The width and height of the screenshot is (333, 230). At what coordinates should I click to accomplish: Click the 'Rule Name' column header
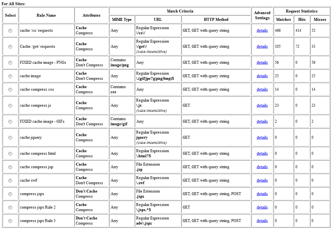click(46, 15)
